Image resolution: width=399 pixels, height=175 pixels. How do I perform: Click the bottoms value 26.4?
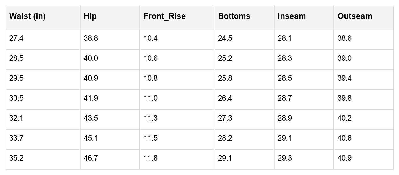pos(225,98)
